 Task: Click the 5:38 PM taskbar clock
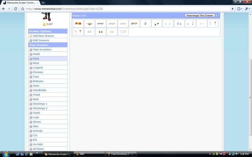(244, 154)
